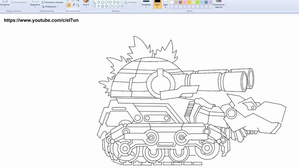Pick the light gray color swatch

pyautogui.click(x=176, y=2)
